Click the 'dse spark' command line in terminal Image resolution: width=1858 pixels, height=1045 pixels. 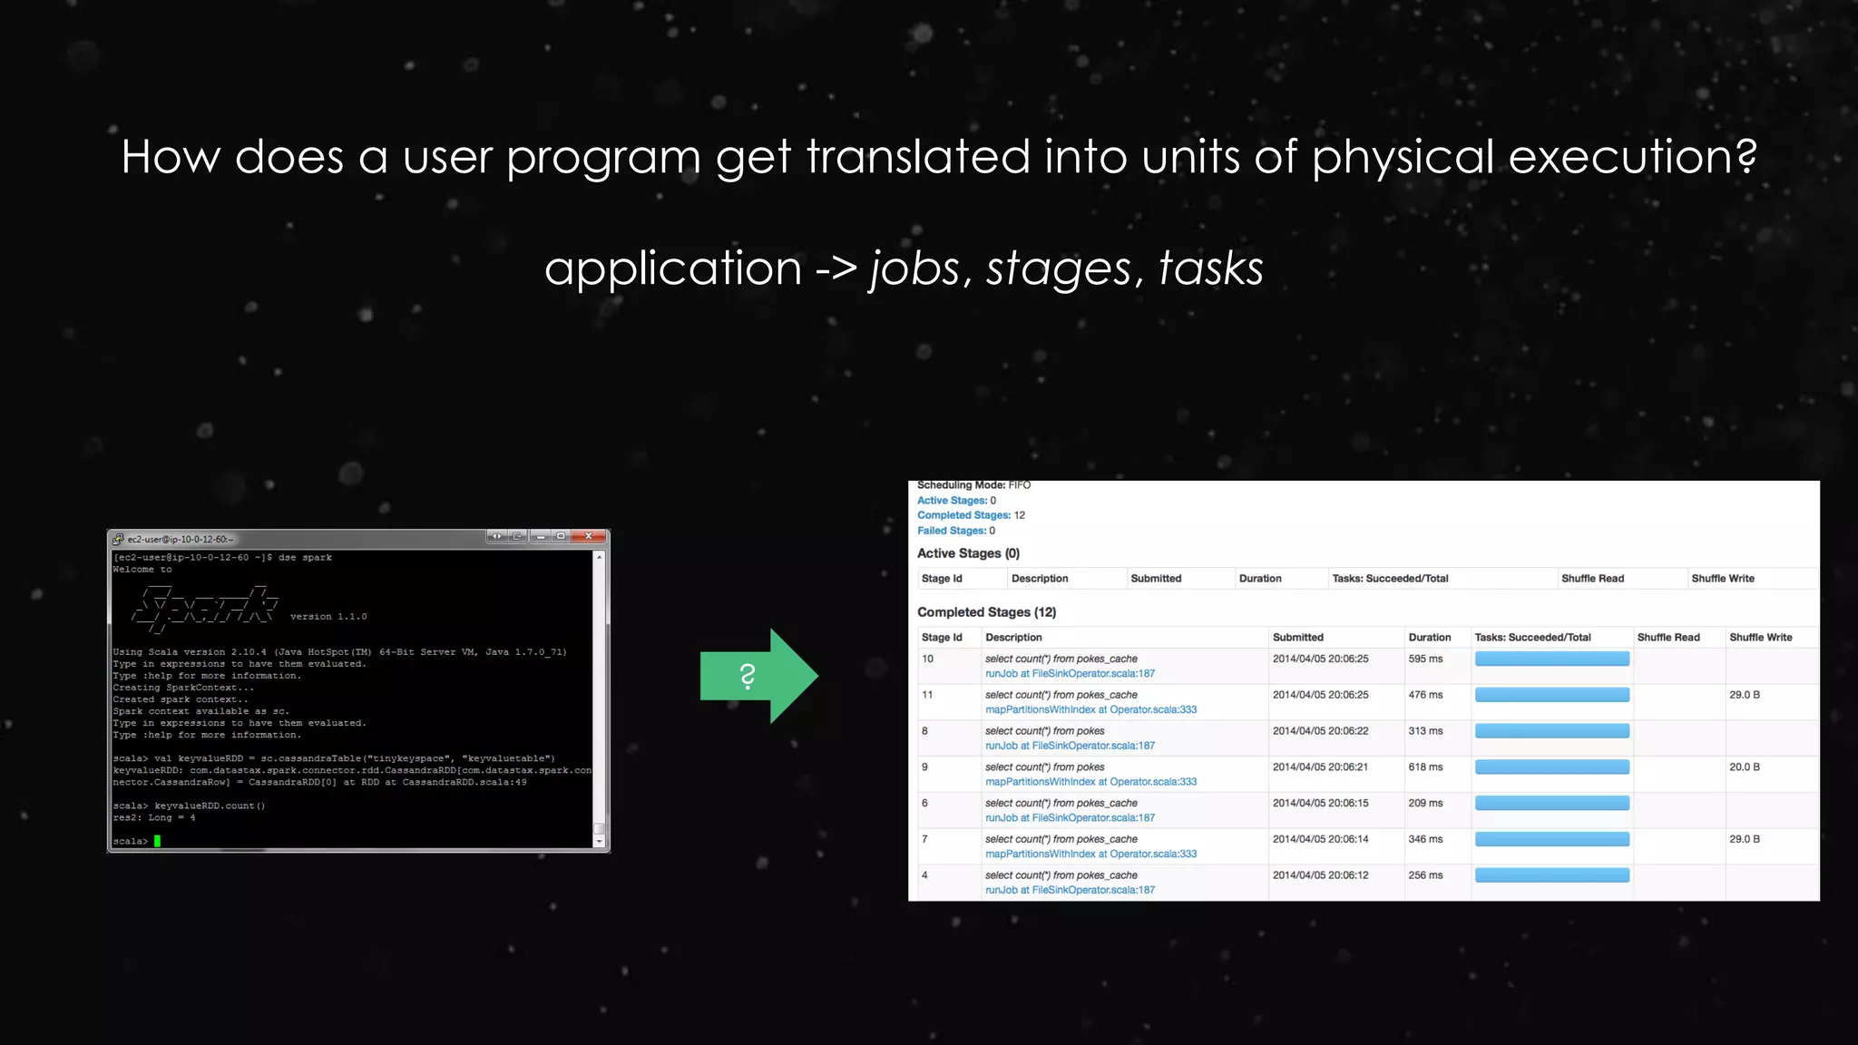[x=222, y=558]
